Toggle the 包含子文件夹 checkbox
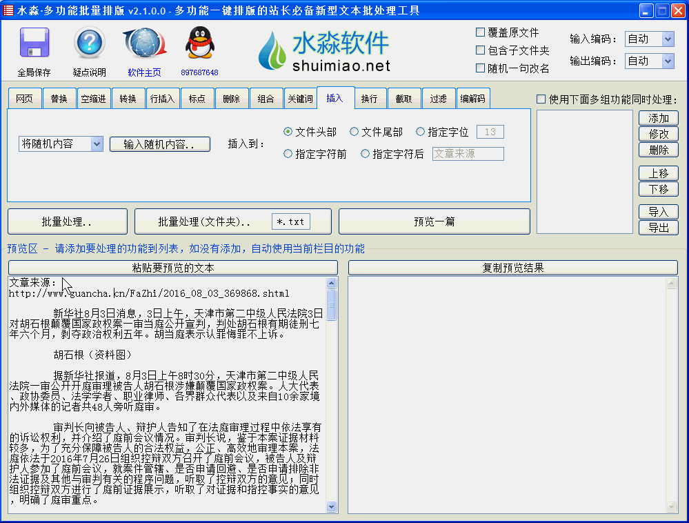Viewport: 689px width, 523px height. tap(481, 50)
